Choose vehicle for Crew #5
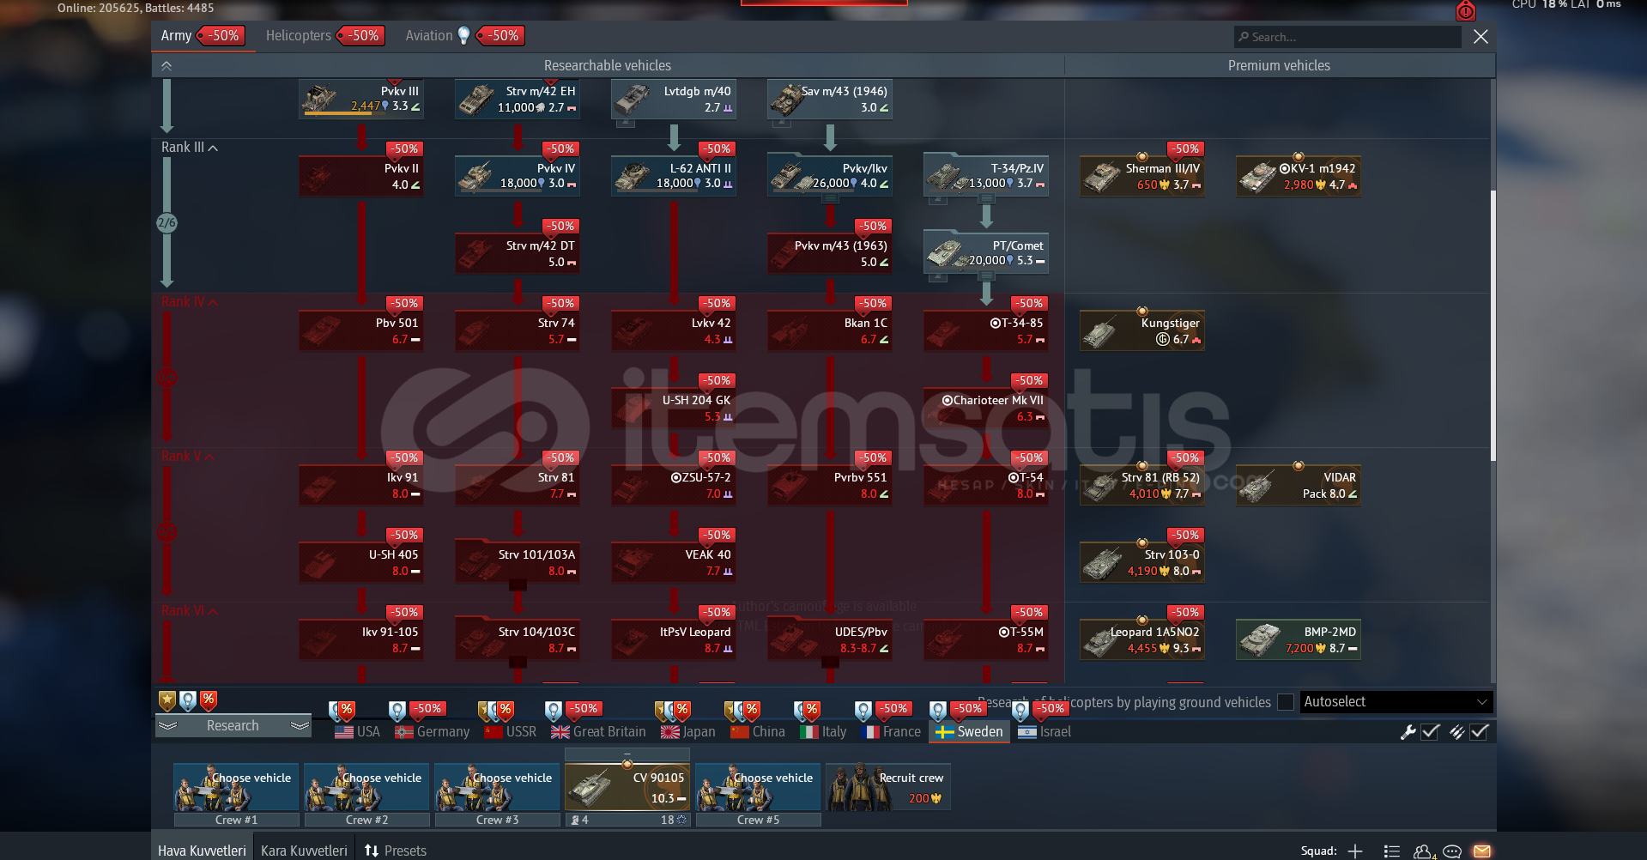Screen dimensions: 1647x860 coord(758,787)
